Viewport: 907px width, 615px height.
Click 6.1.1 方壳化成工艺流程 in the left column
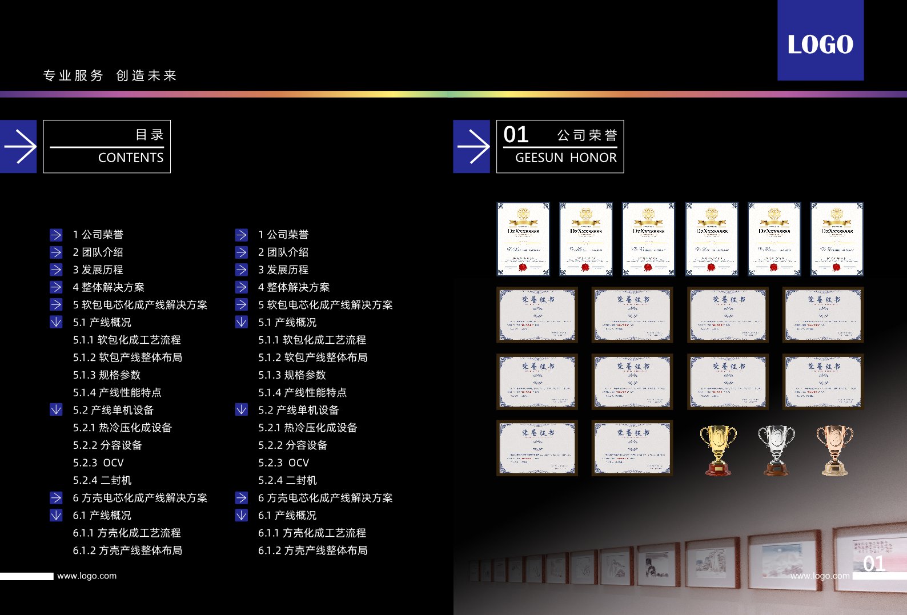127,533
